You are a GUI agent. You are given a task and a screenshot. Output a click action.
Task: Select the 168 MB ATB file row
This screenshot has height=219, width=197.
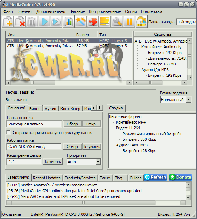pyautogui.click(x=69, y=41)
